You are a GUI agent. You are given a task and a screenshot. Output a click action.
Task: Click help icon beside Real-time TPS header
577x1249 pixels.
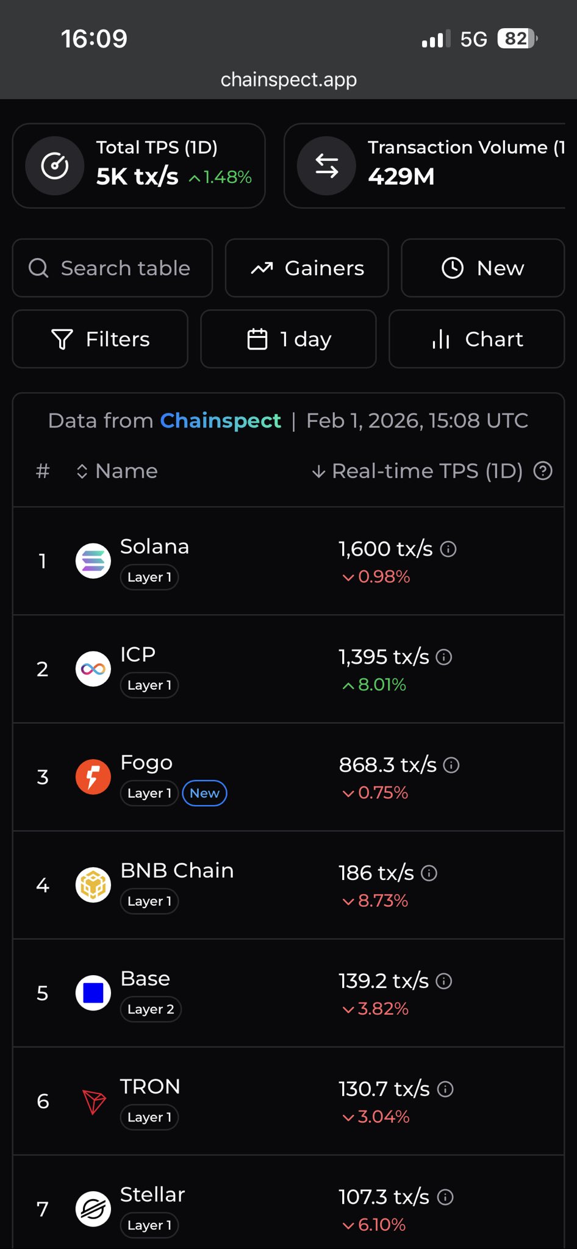(543, 471)
